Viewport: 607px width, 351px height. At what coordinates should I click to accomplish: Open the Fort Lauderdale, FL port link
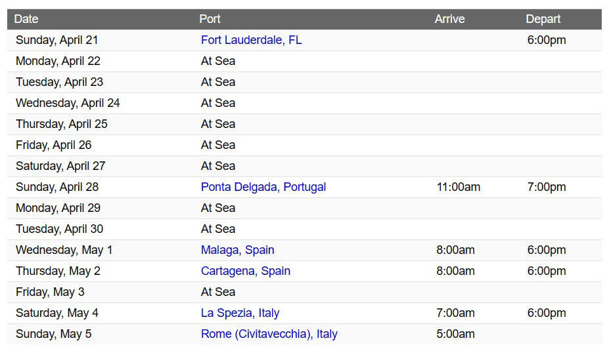point(251,40)
